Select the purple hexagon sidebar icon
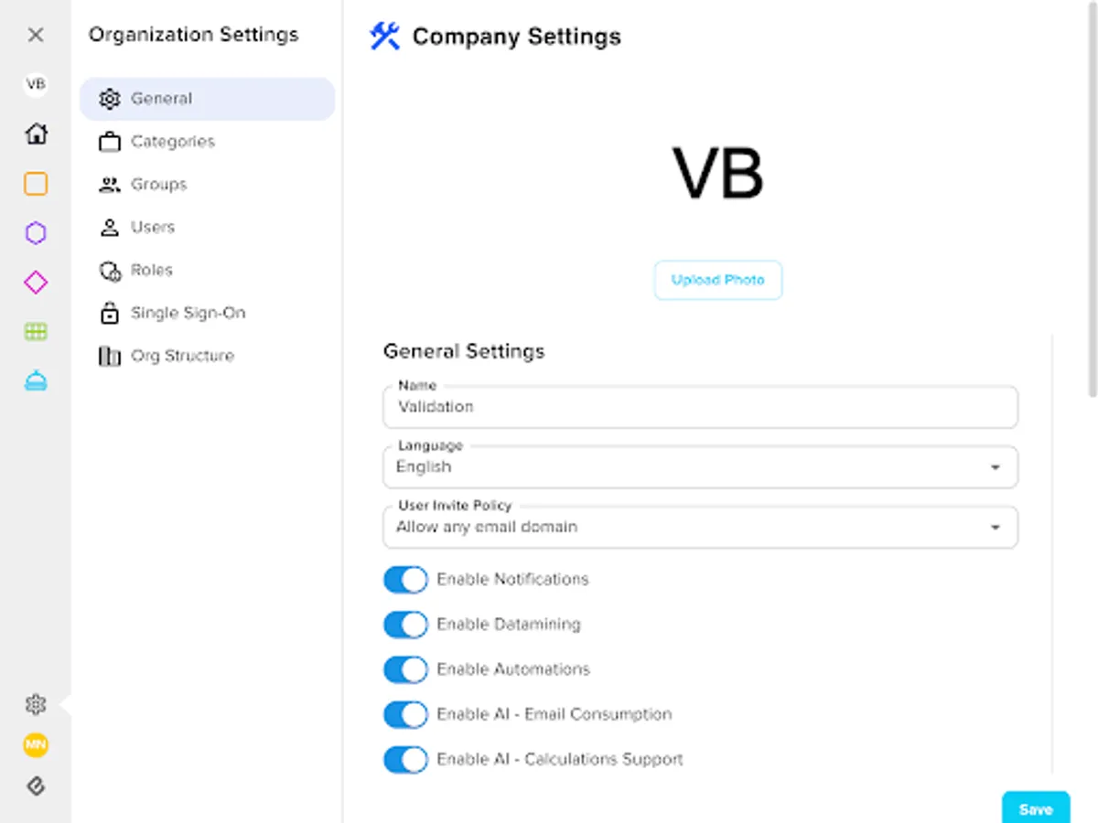 tap(36, 233)
